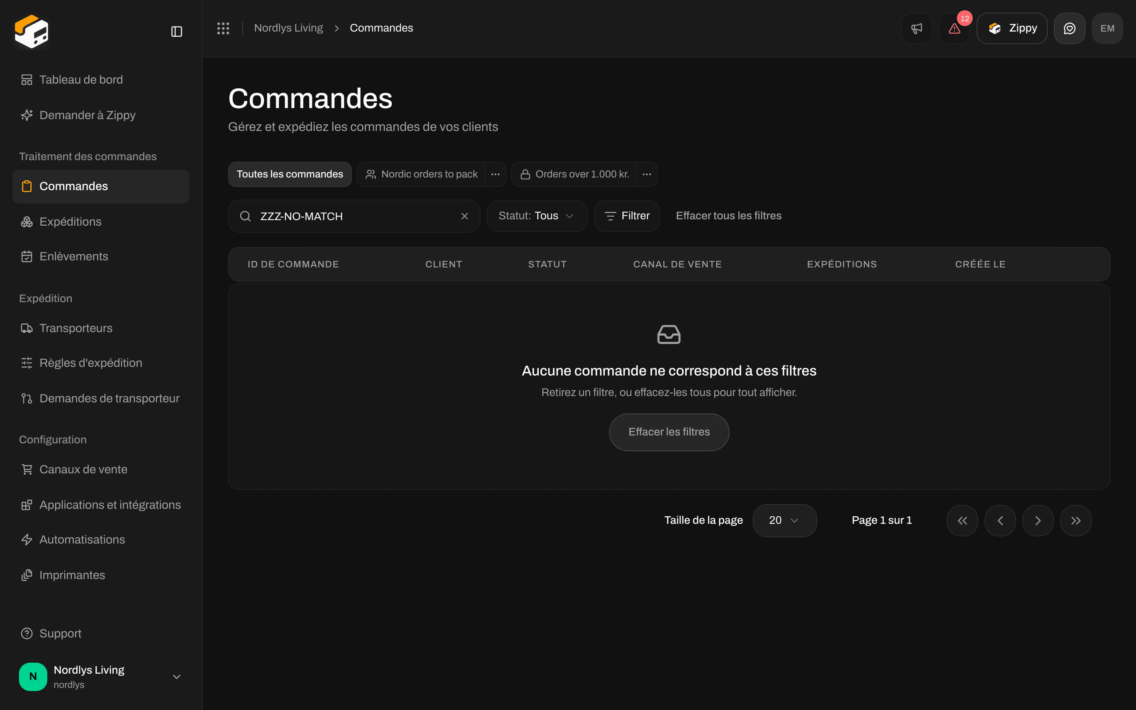Go to first page
The height and width of the screenshot is (710, 1136).
pos(962,520)
